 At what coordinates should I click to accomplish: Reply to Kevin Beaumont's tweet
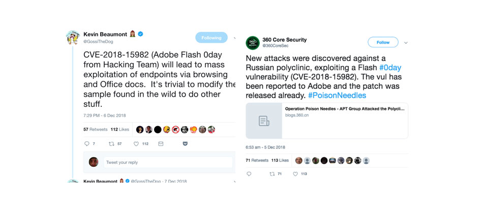coord(86,144)
